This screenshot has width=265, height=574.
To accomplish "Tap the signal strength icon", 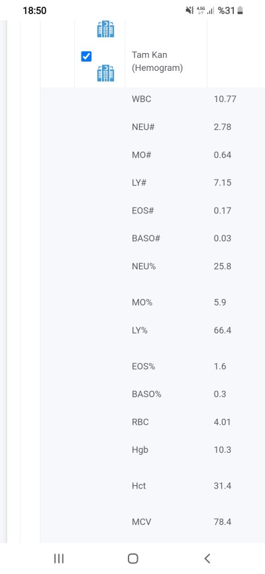I will coord(211,11).
